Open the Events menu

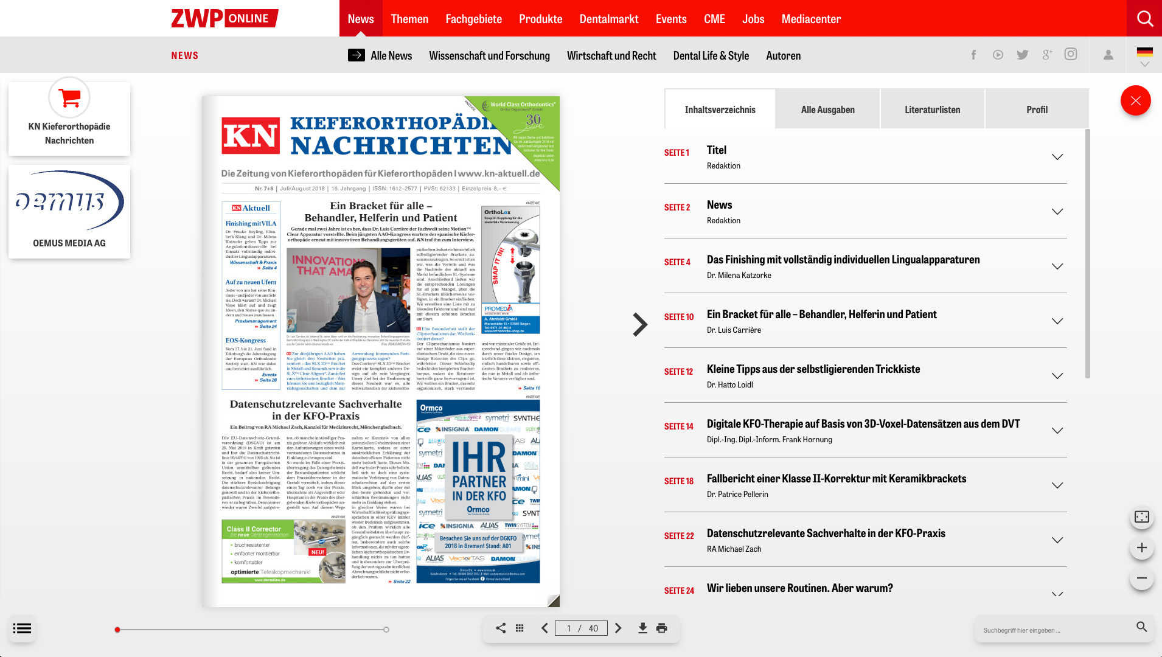click(671, 18)
